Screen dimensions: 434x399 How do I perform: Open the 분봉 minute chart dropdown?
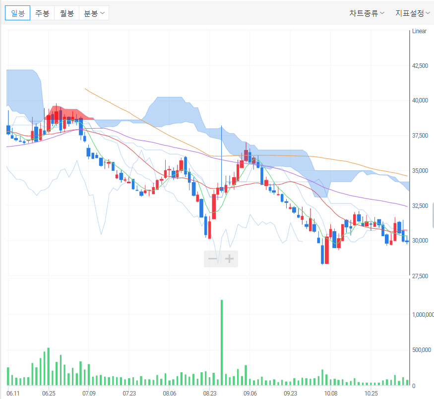point(94,13)
